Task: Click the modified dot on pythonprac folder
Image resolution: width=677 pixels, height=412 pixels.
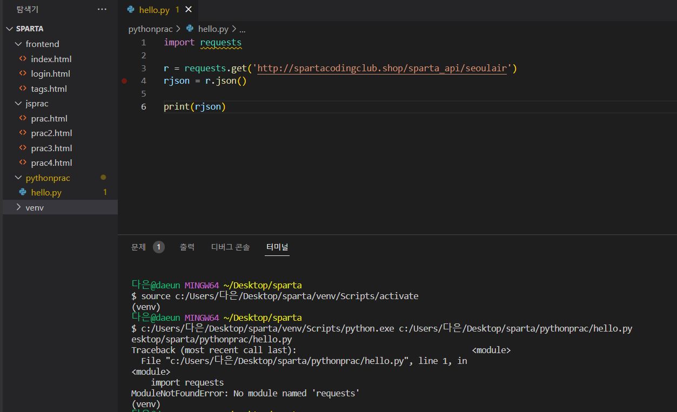Action: click(103, 177)
